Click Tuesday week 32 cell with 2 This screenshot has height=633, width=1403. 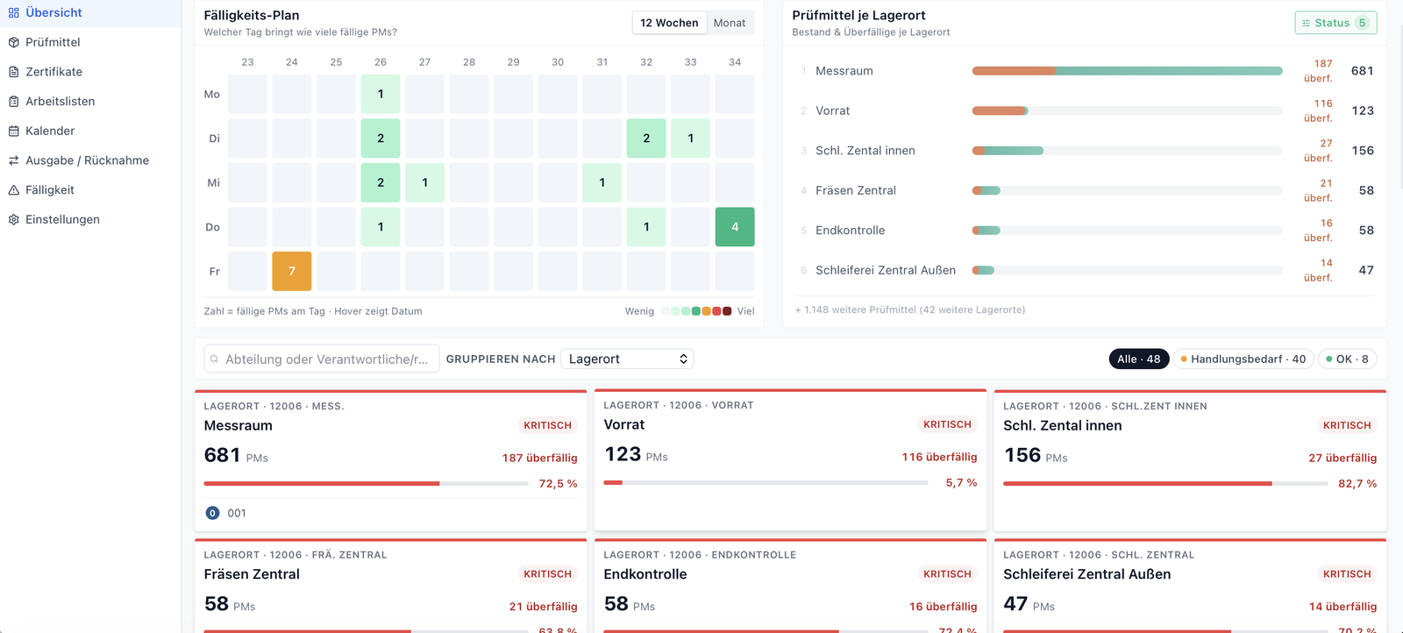coord(646,139)
